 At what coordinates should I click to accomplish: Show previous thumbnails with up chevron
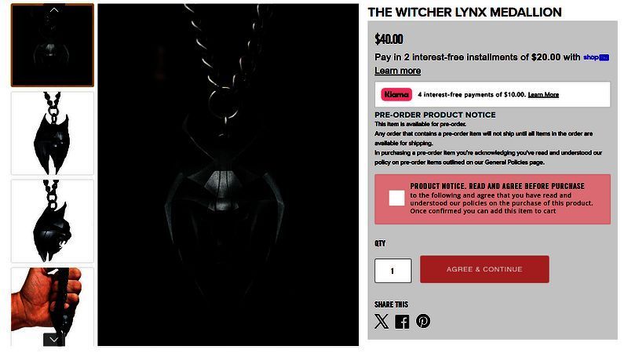click(54, 9)
